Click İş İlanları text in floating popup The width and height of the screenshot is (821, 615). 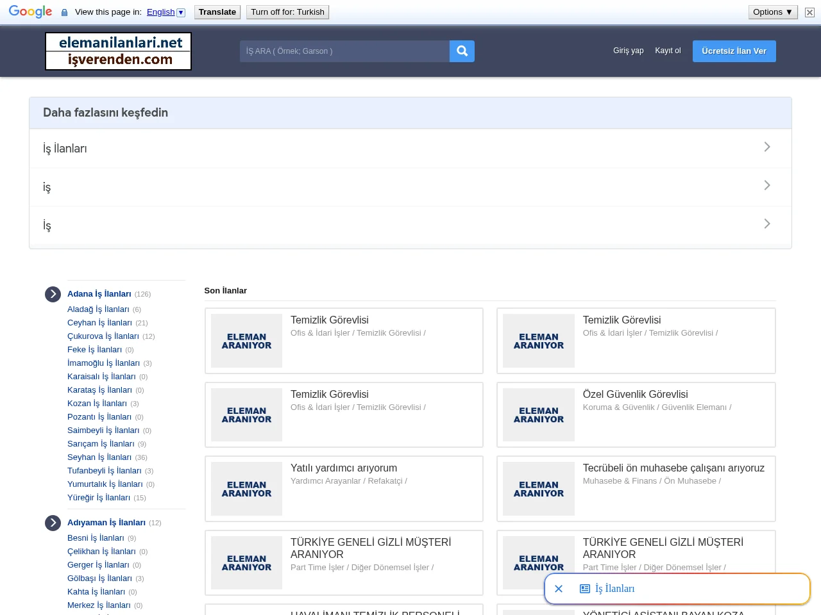click(614, 589)
